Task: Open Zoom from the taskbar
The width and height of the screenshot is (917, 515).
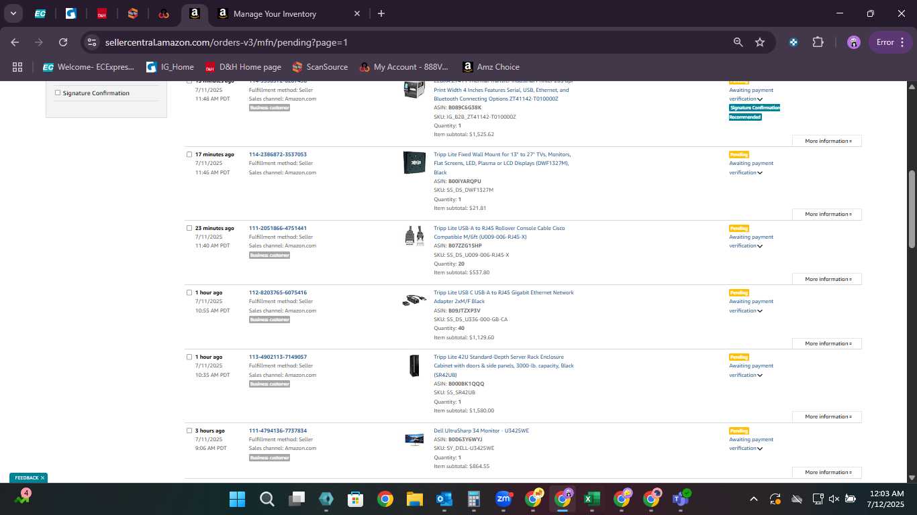Action: (503, 499)
